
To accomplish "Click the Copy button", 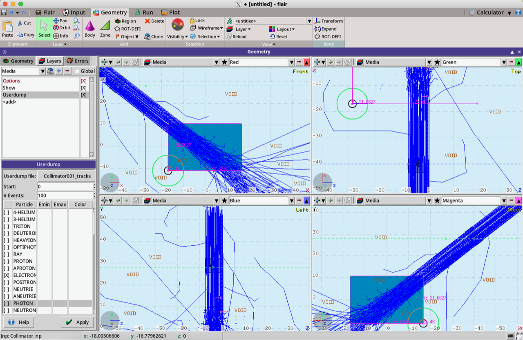I will tap(25, 35).
